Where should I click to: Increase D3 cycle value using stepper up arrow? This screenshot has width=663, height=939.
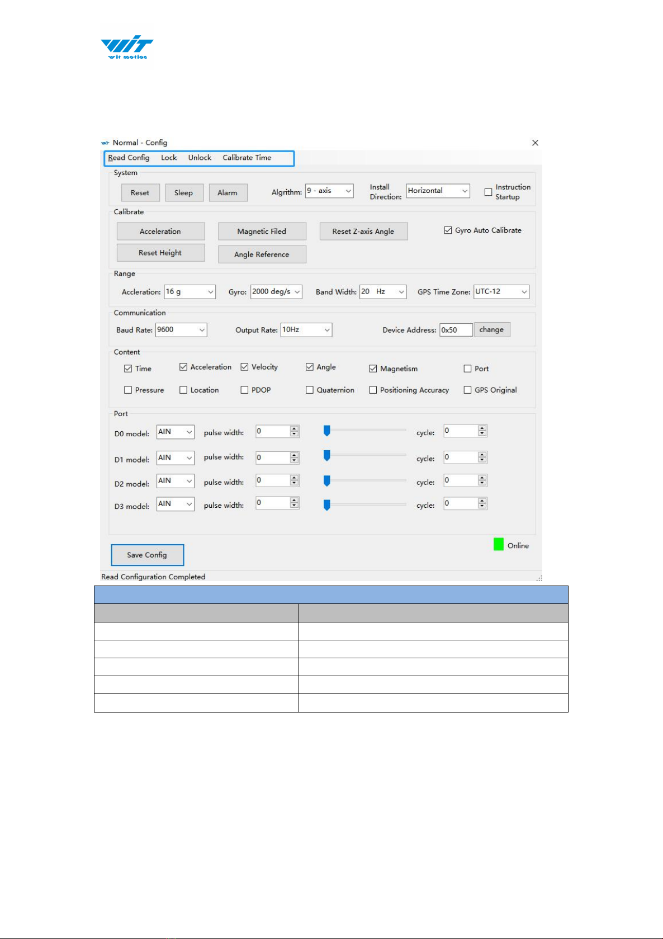tap(482, 501)
